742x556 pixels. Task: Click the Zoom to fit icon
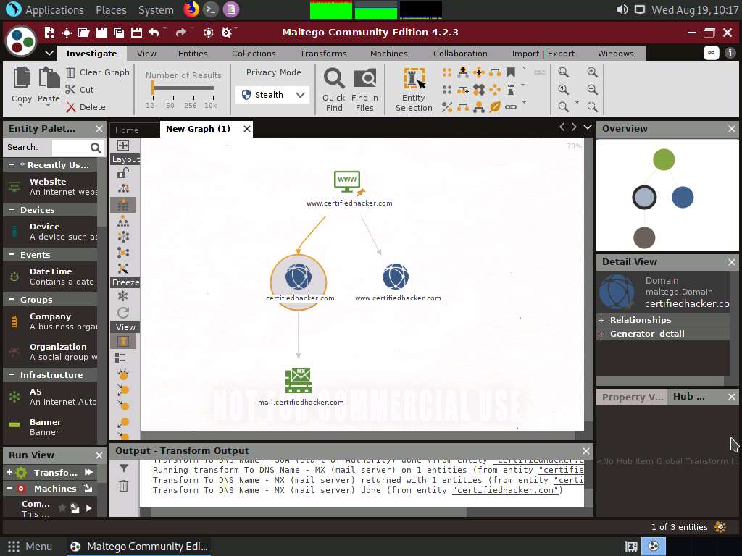click(563, 72)
